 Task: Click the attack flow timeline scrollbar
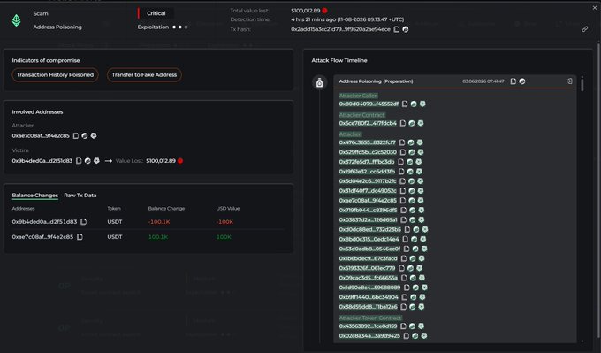(x=582, y=84)
